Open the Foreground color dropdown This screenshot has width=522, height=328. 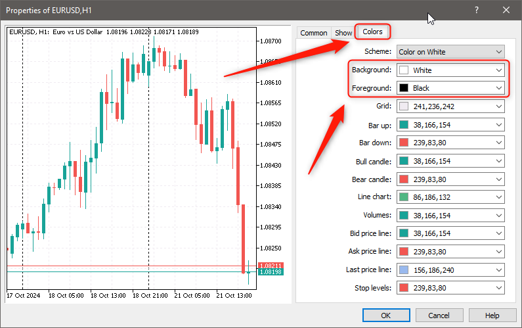tap(450, 88)
